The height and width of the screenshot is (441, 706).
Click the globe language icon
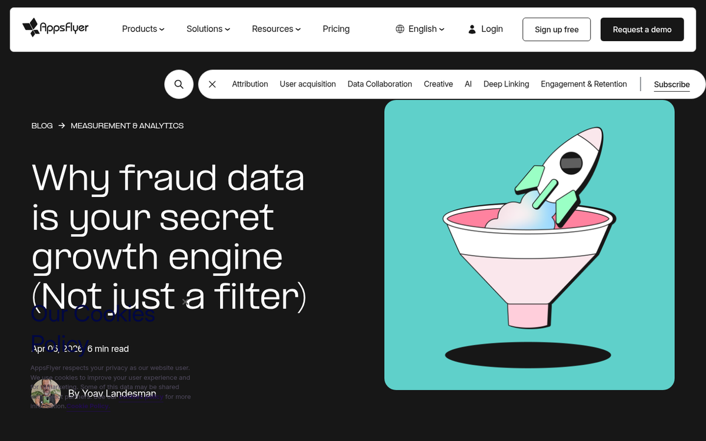tap(400, 29)
